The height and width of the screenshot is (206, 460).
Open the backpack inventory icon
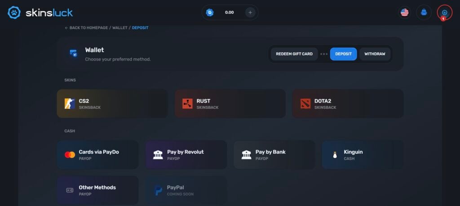coord(424,12)
